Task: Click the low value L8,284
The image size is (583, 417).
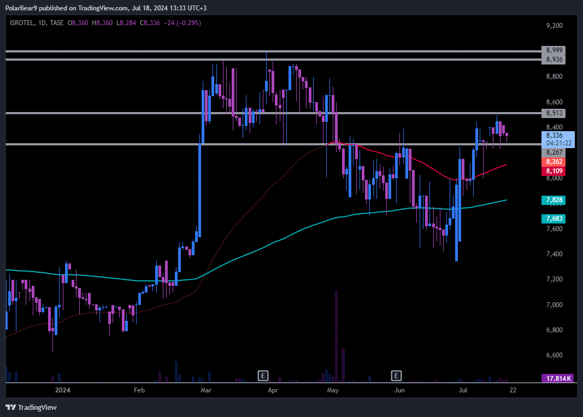Action: [x=126, y=23]
